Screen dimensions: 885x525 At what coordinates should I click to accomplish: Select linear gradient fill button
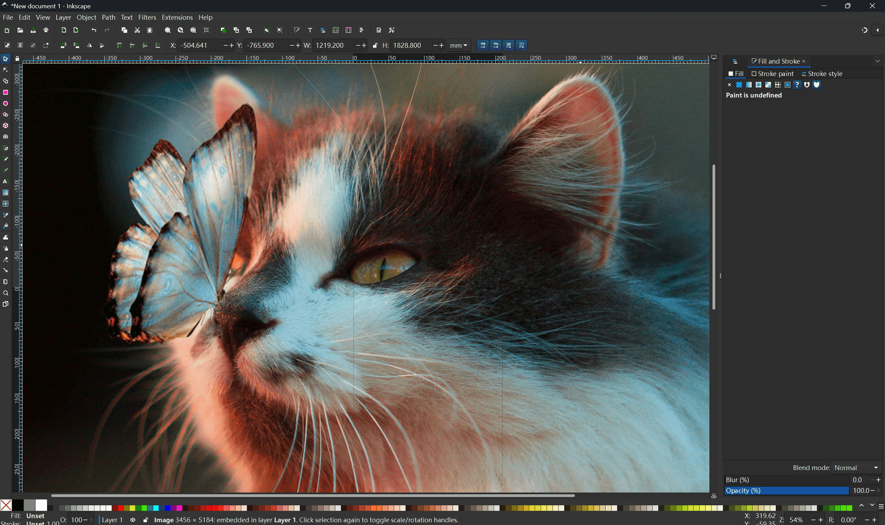749,85
